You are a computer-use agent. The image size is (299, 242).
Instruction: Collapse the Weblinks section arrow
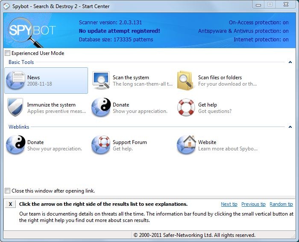pos(290,127)
